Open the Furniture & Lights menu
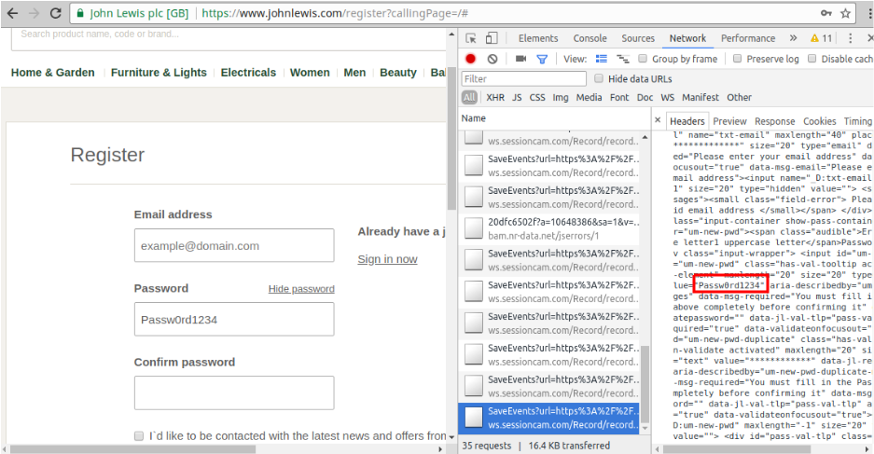This screenshot has width=874, height=454. 159,73
